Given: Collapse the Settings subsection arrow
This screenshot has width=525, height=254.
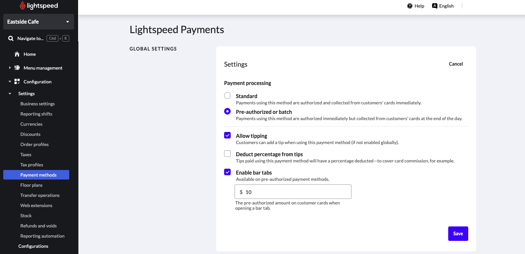Looking at the screenshot, I should 10,94.
